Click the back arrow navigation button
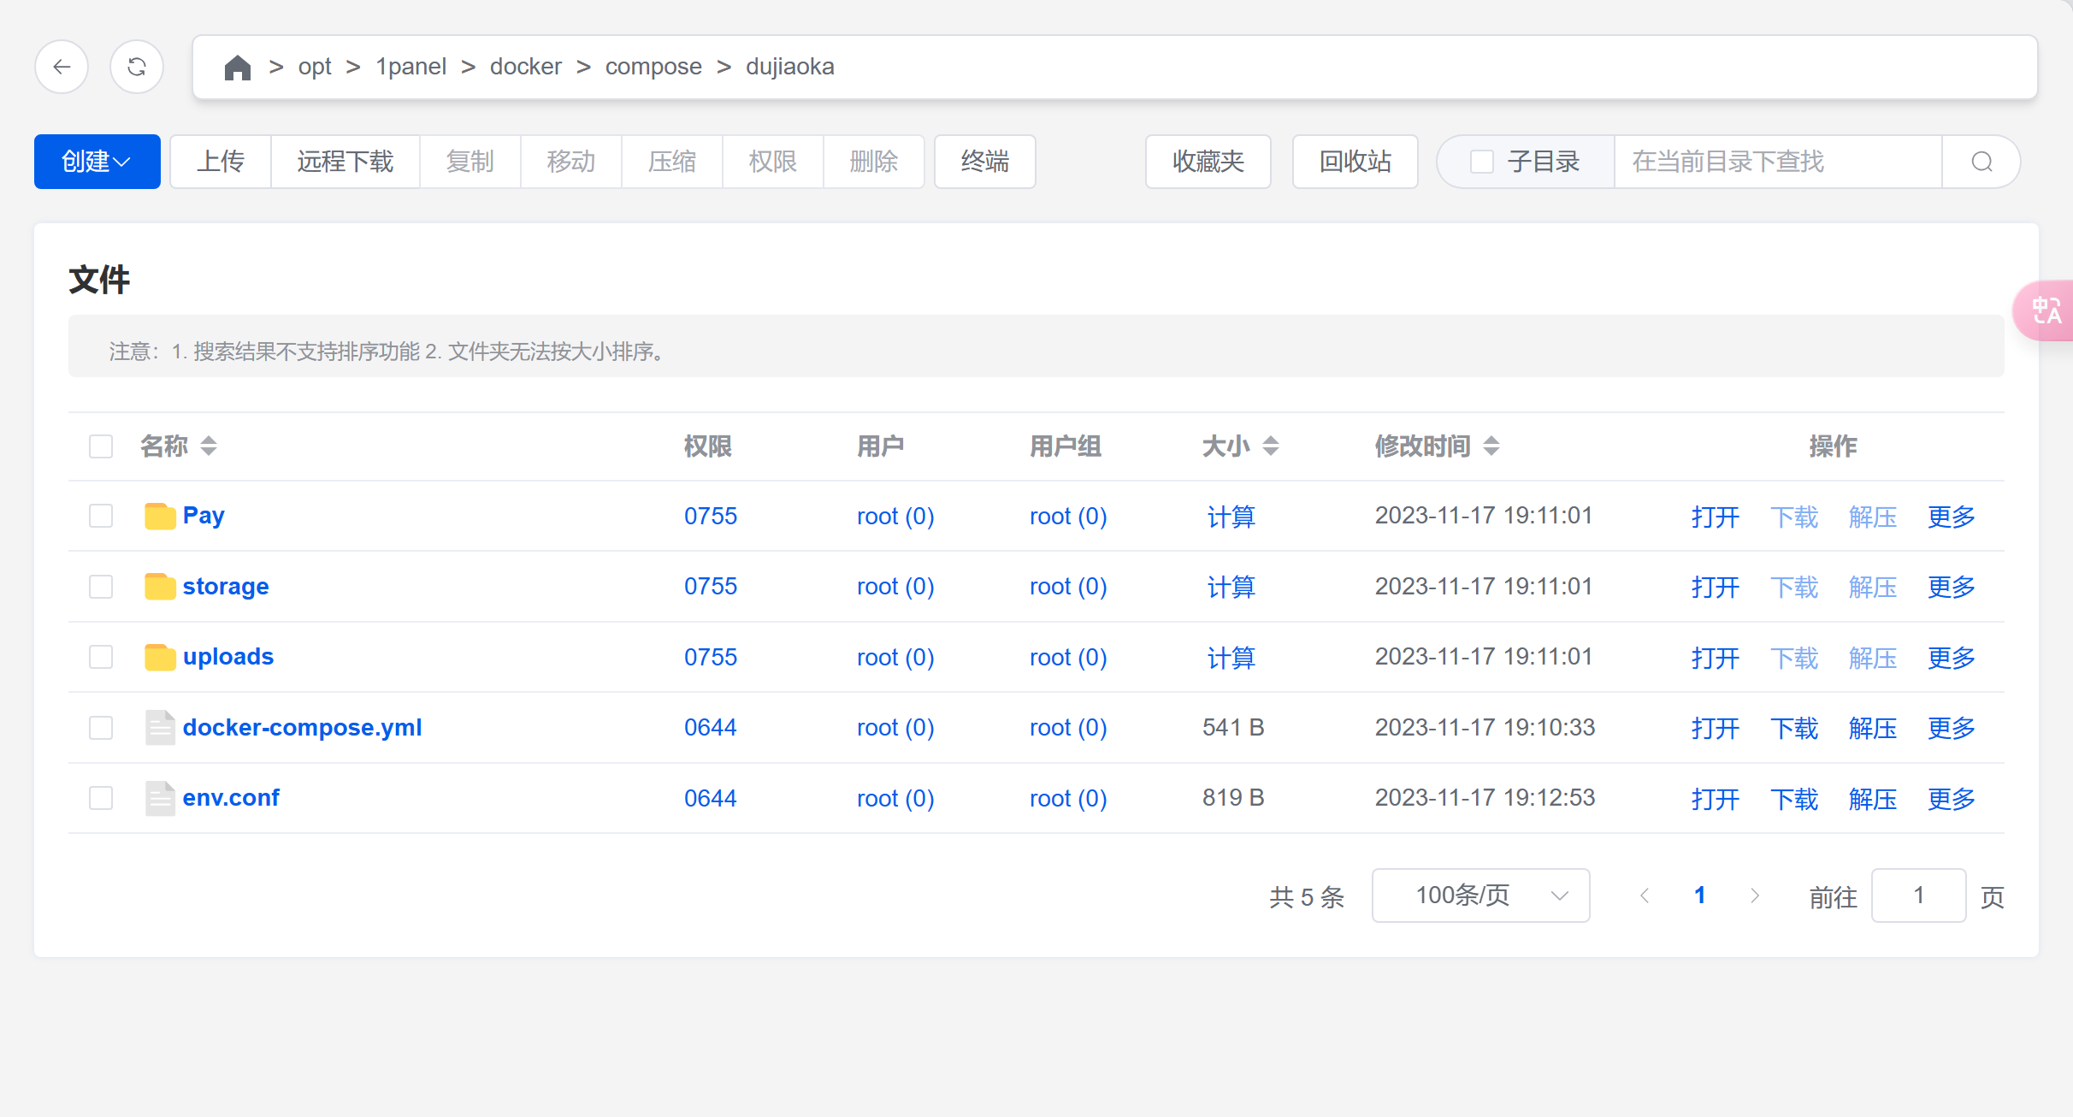The image size is (2073, 1117). coord(62,67)
